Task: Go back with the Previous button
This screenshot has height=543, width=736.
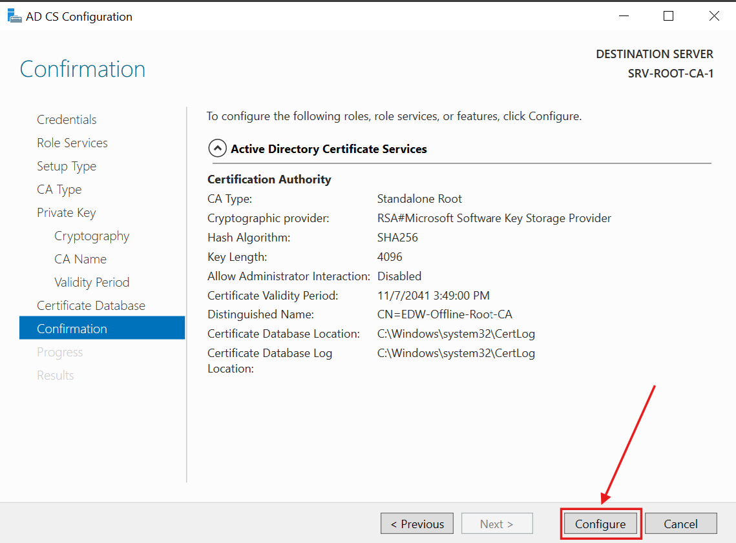Action: (417, 523)
